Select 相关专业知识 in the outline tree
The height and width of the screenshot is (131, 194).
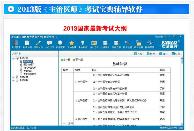(x=30, y=68)
